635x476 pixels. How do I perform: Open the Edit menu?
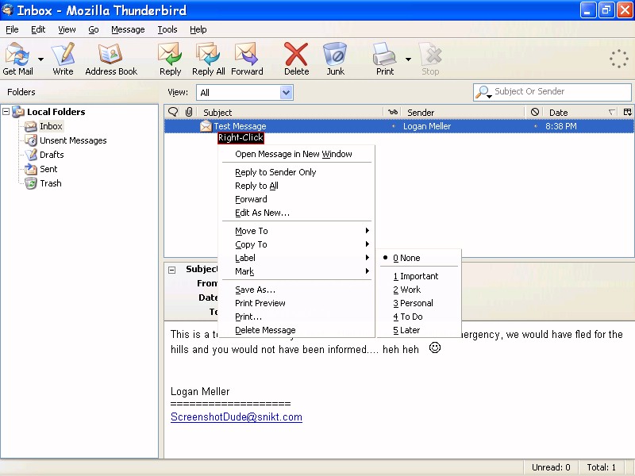click(x=38, y=29)
